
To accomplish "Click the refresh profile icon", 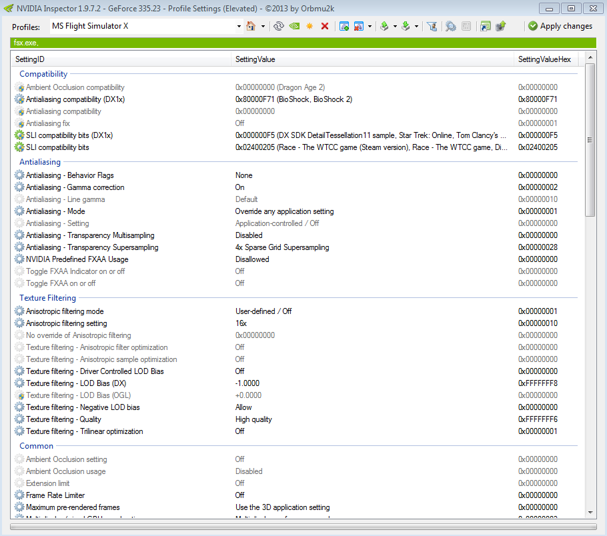I will [279, 26].
